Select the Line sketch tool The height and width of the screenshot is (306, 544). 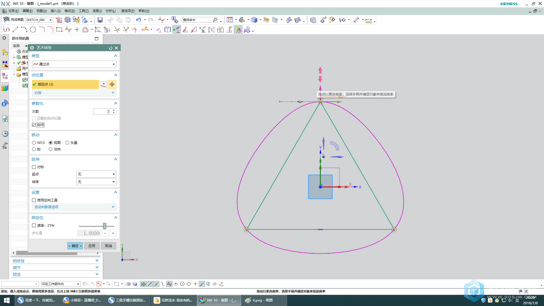(15, 29)
